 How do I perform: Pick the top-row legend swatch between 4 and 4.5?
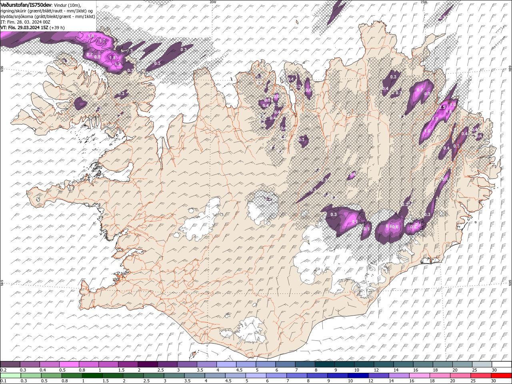tap(226, 364)
